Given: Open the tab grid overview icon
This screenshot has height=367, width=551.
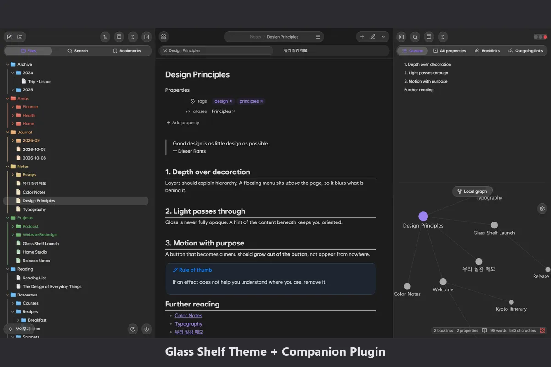Looking at the screenshot, I should point(163,37).
